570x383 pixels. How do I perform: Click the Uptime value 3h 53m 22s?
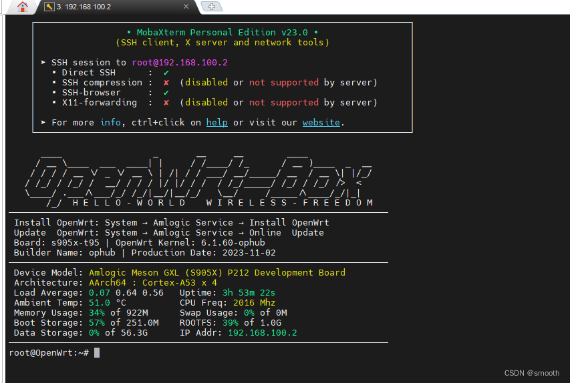(x=249, y=293)
